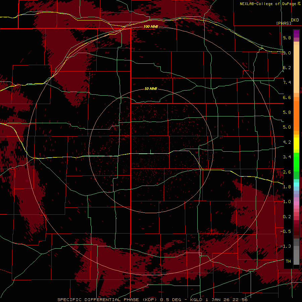Click the DKD label above the color scale

[295, 20]
